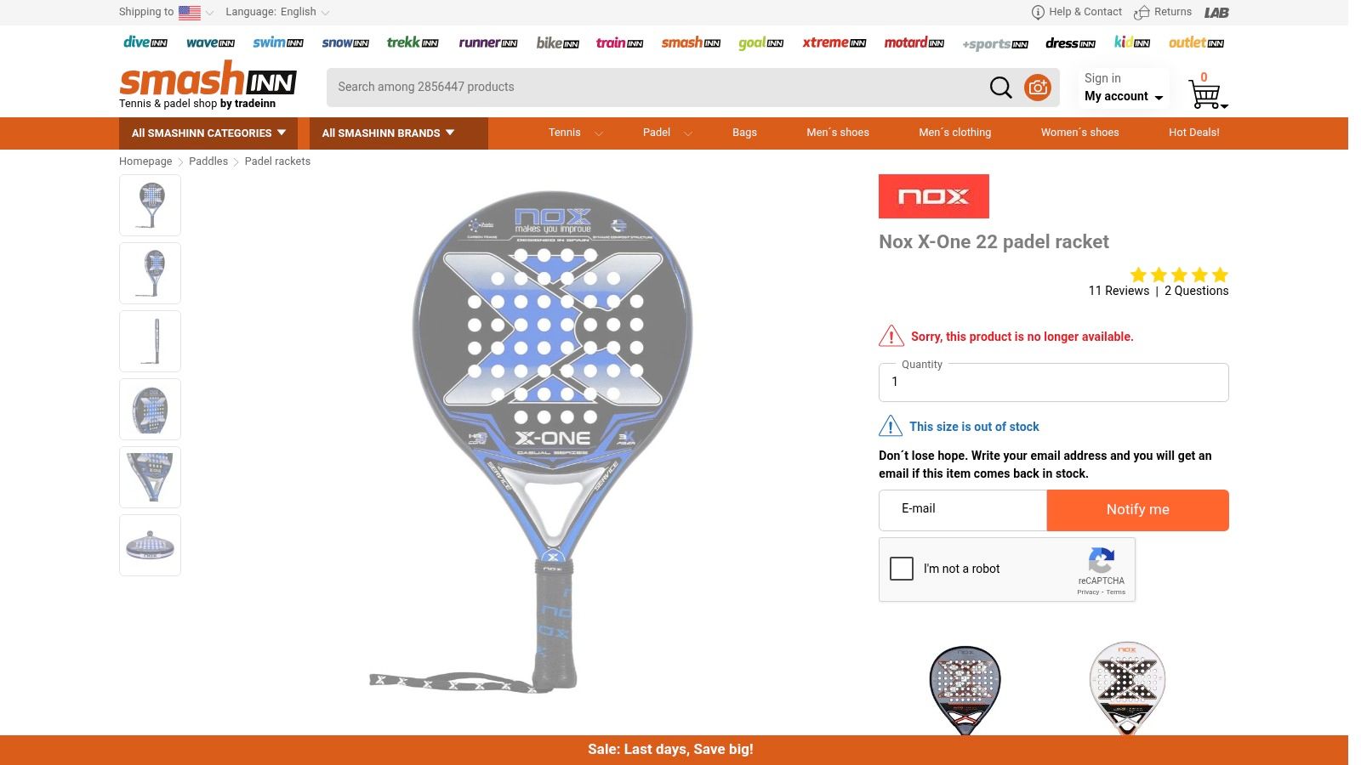The width and height of the screenshot is (1361, 765).
Task: Click the E-mail input field
Action: pyautogui.click(x=963, y=510)
